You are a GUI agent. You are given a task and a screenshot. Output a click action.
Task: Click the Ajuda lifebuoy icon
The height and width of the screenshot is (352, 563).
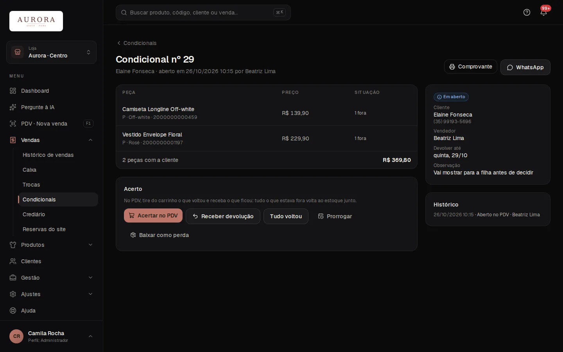(13, 311)
